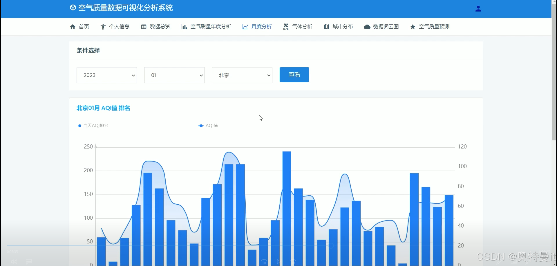The width and height of the screenshot is (557, 266).
Task: Open 气体分析 via its A/C icon
Action: pyautogui.click(x=286, y=27)
